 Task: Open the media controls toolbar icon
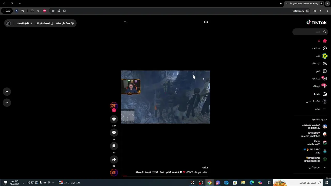23,11
